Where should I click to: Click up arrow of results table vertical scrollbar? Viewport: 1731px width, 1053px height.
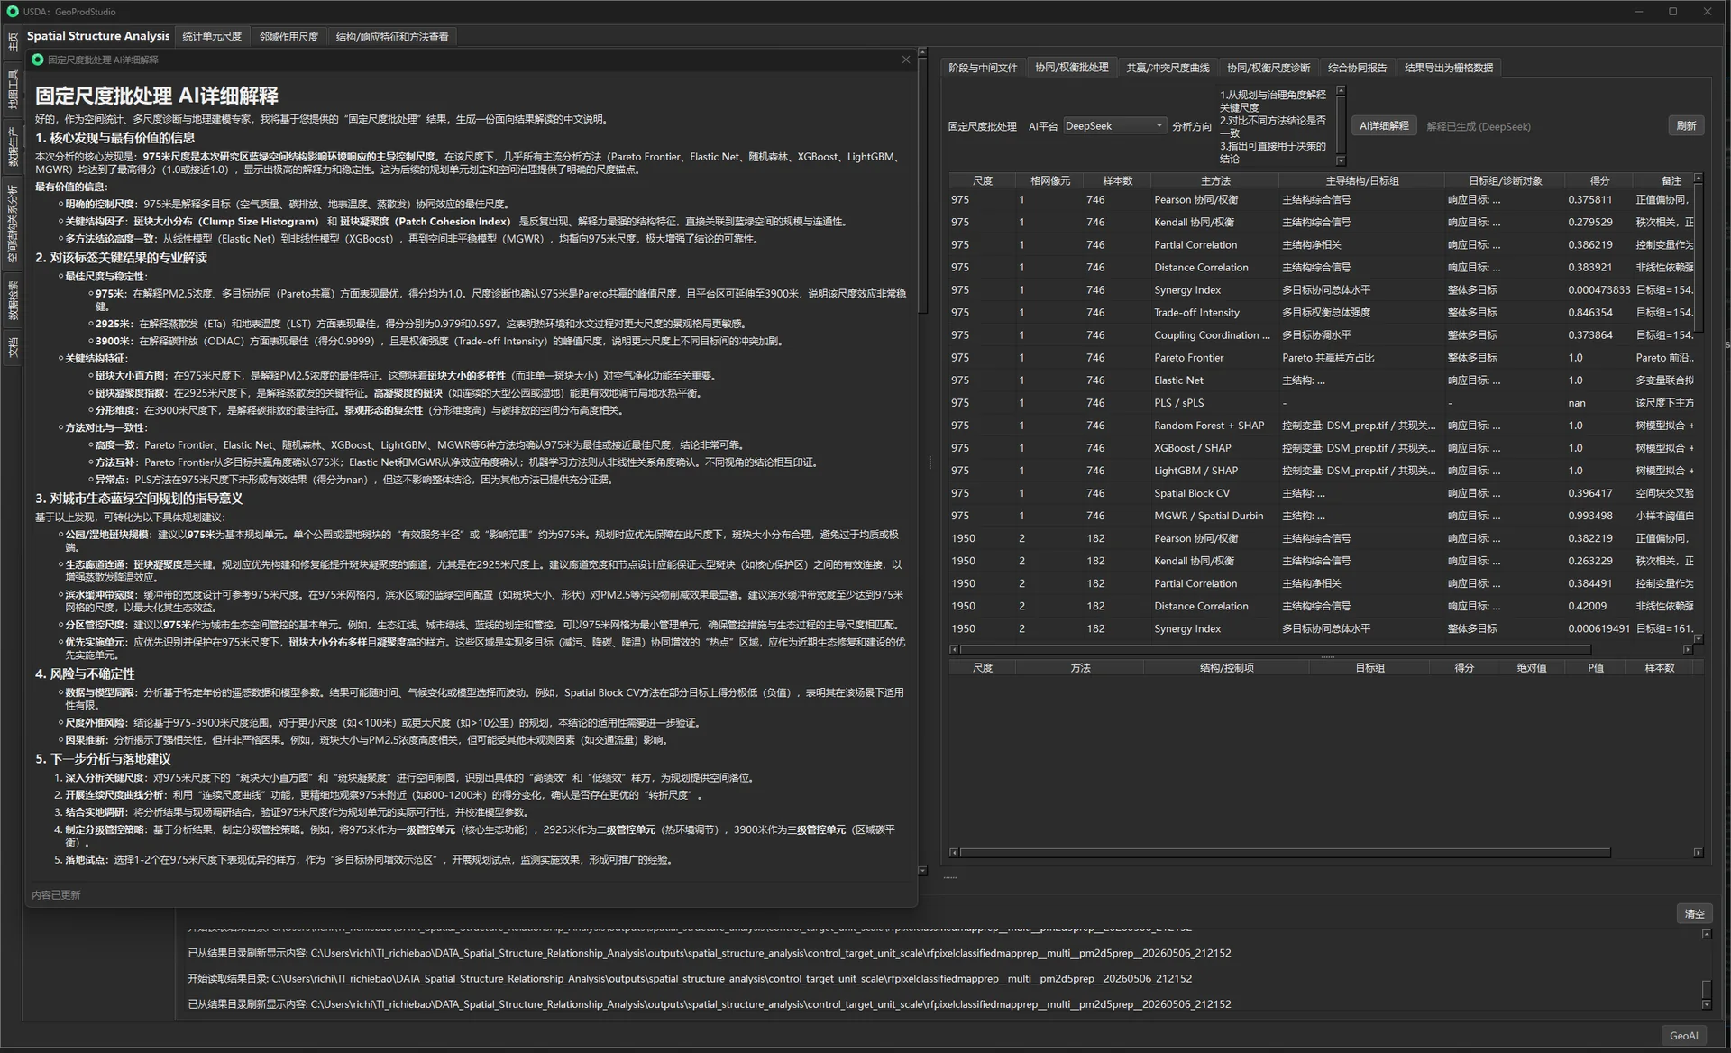(x=1699, y=179)
